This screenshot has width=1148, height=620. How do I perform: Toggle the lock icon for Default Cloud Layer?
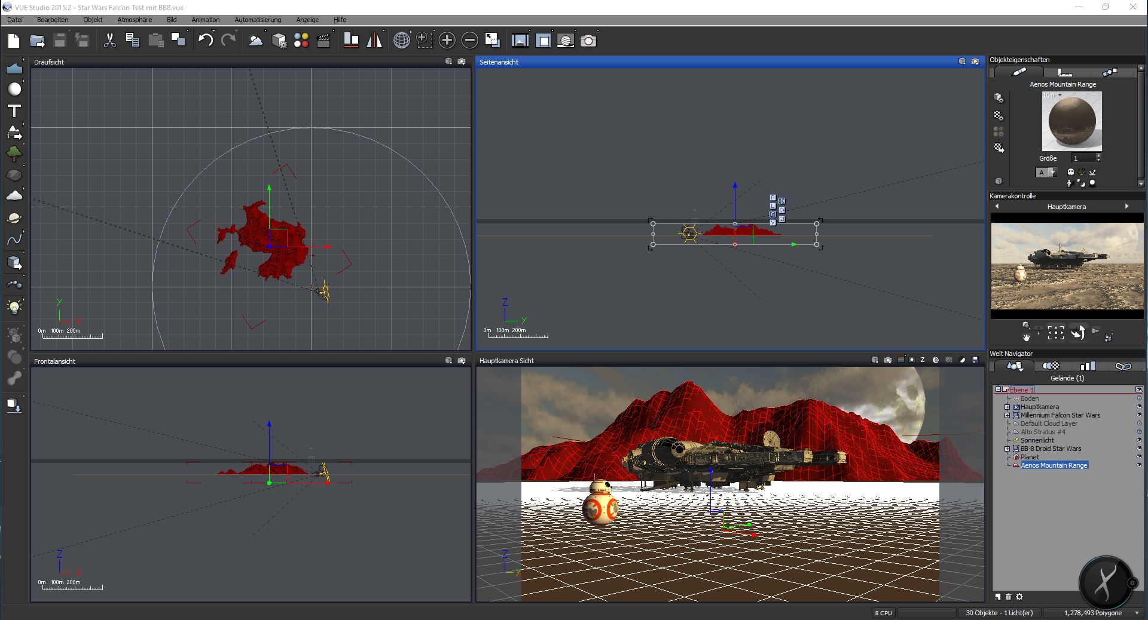pyautogui.click(x=1139, y=423)
